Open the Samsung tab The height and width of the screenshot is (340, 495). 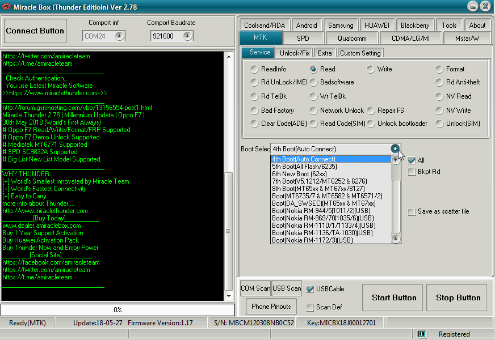(x=341, y=25)
